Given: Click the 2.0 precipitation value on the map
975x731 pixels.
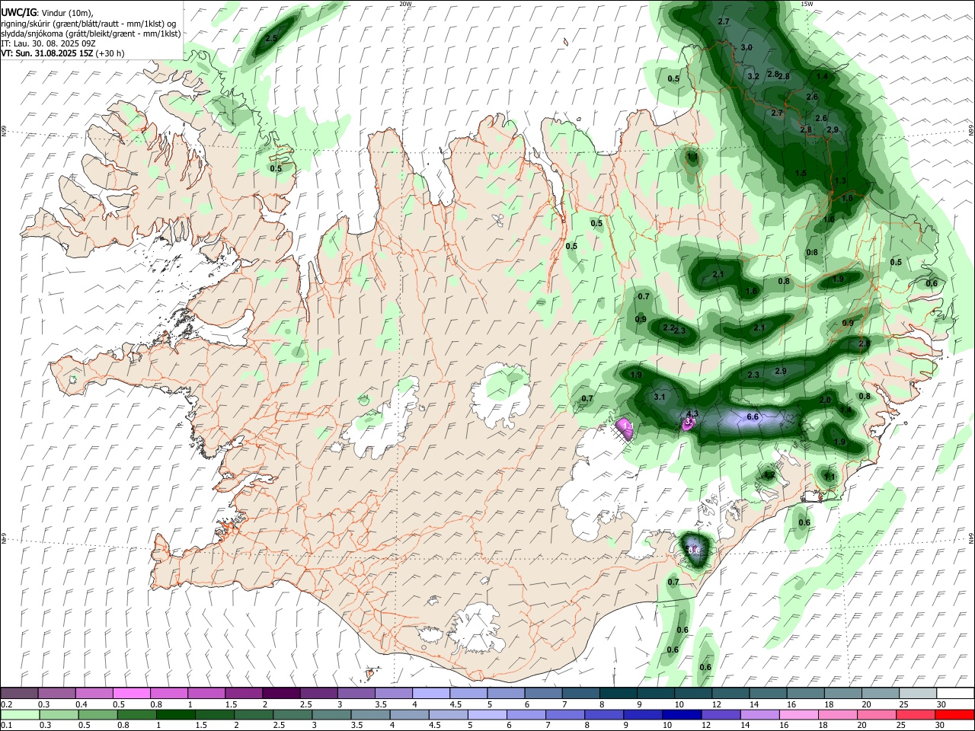Looking at the screenshot, I should pos(825,400).
